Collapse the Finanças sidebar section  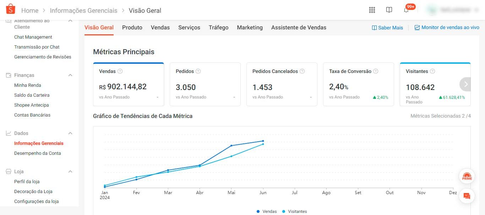[70, 75]
